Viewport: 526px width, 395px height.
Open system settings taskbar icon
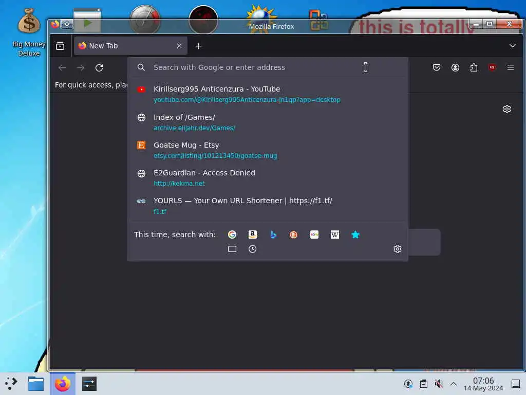click(x=89, y=384)
